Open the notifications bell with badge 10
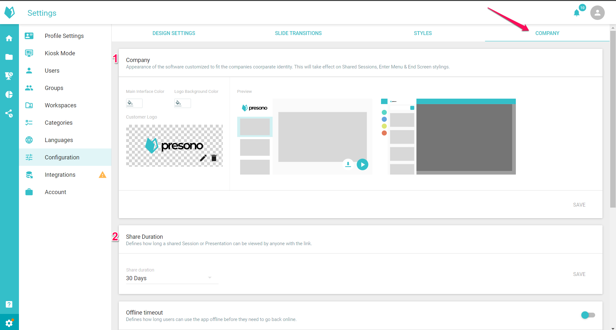Image resolution: width=616 pixels, height=330 pixels. click(x=577, y=13)
